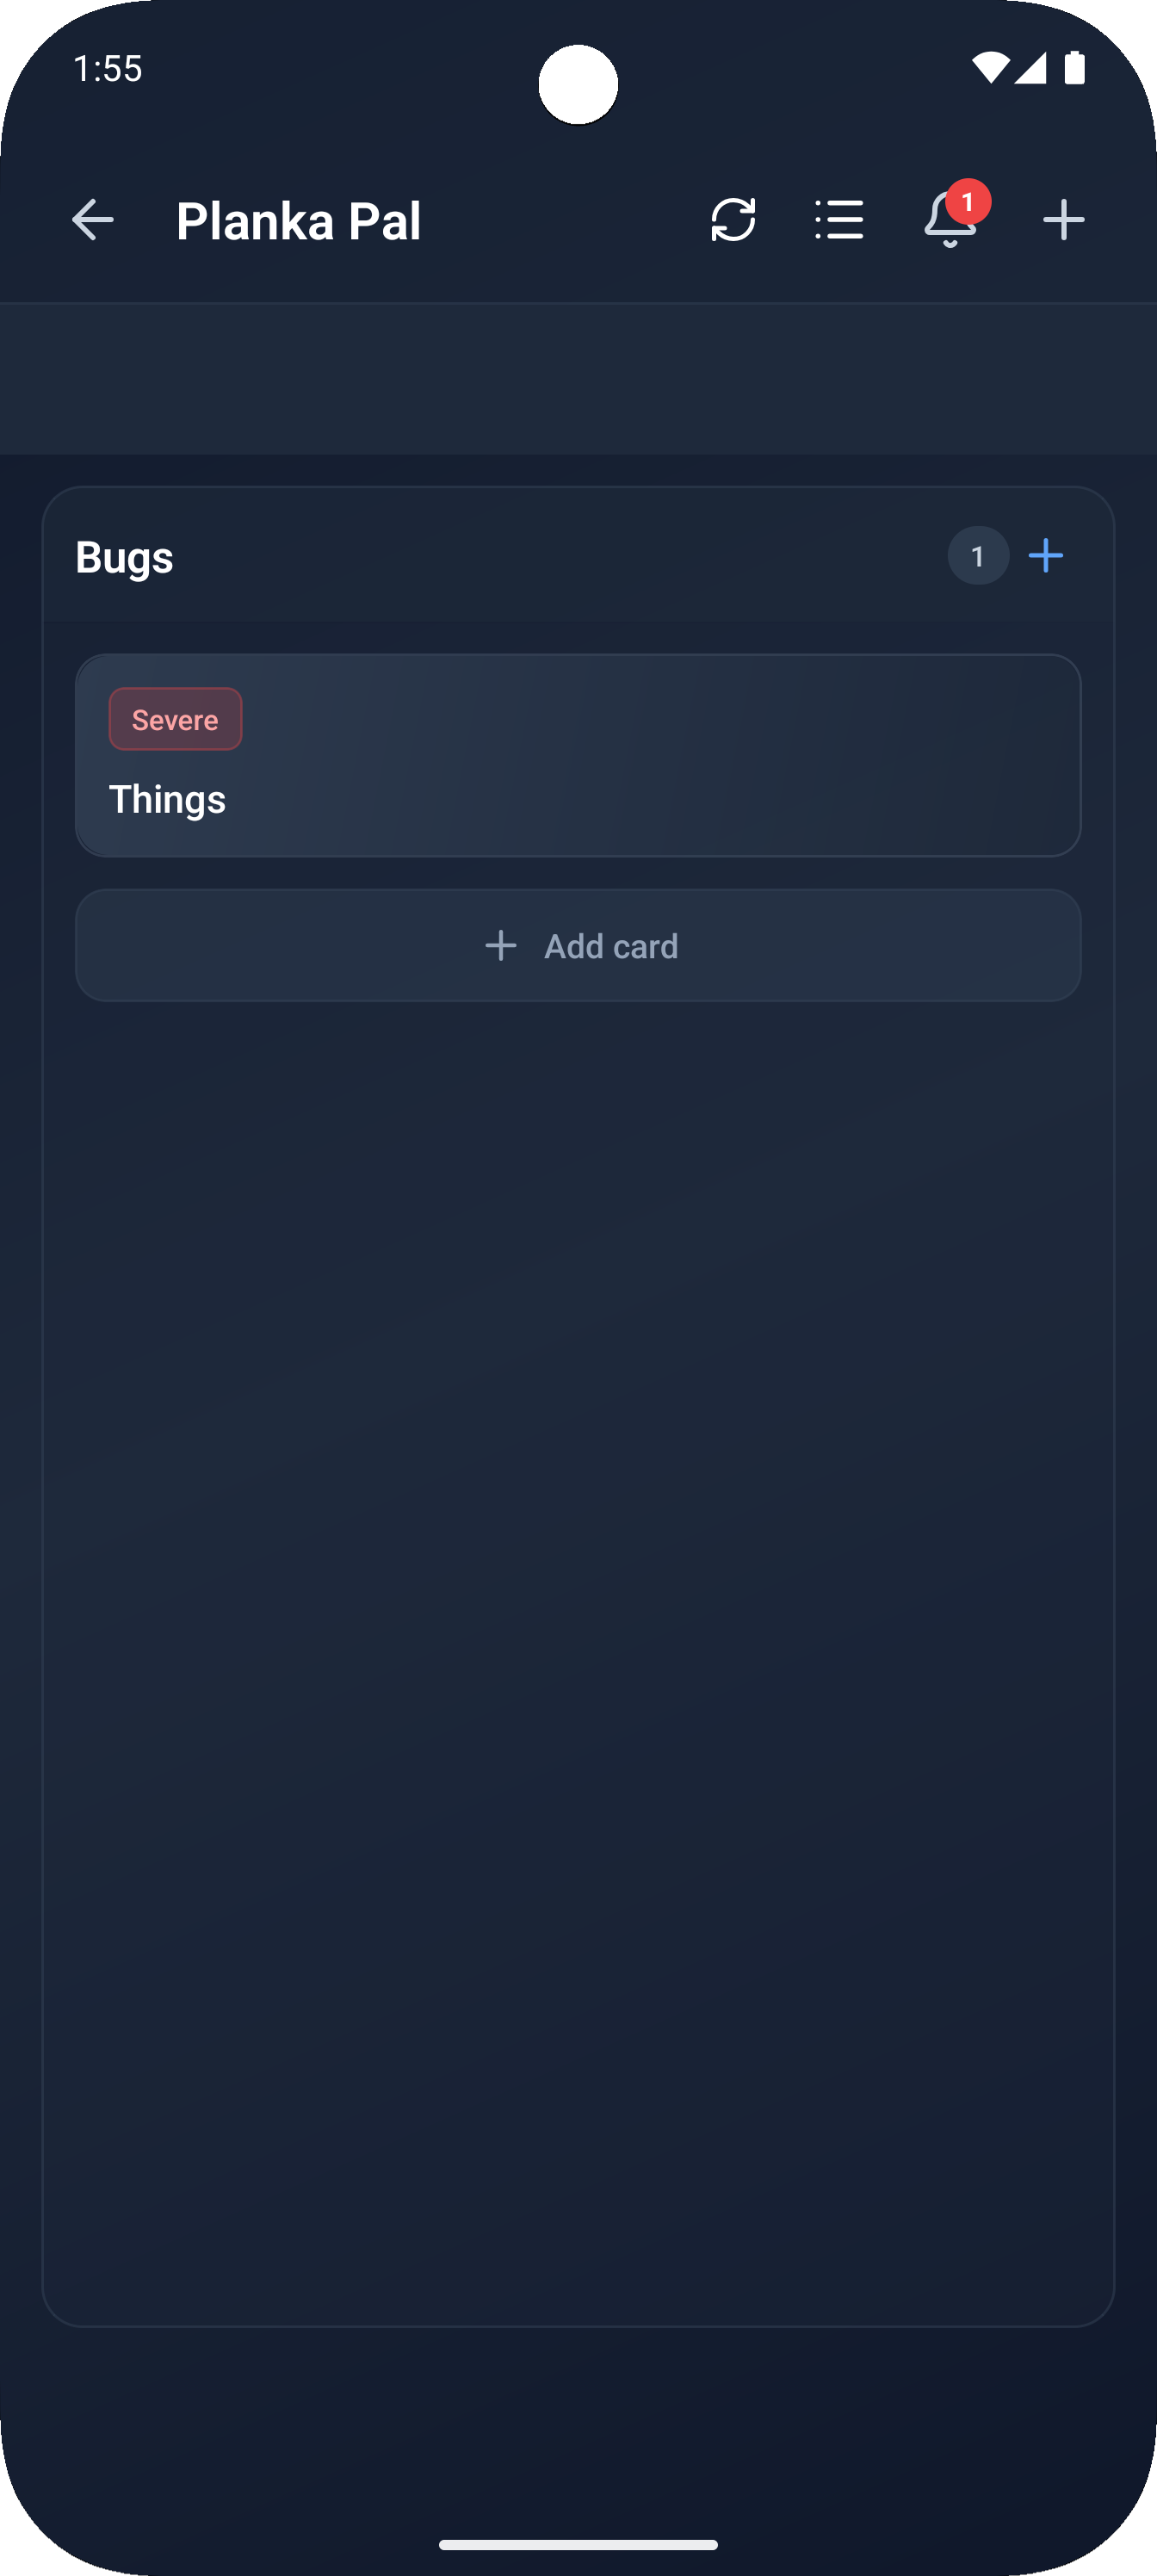Tap the back arrow to exit board
The width and height of the screenshot is (1157, 2576).
(x=93, y=221)
